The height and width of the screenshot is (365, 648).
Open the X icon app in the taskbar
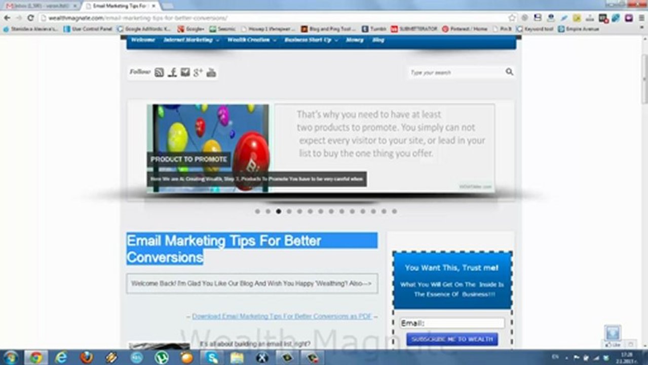tap(262, 357)
